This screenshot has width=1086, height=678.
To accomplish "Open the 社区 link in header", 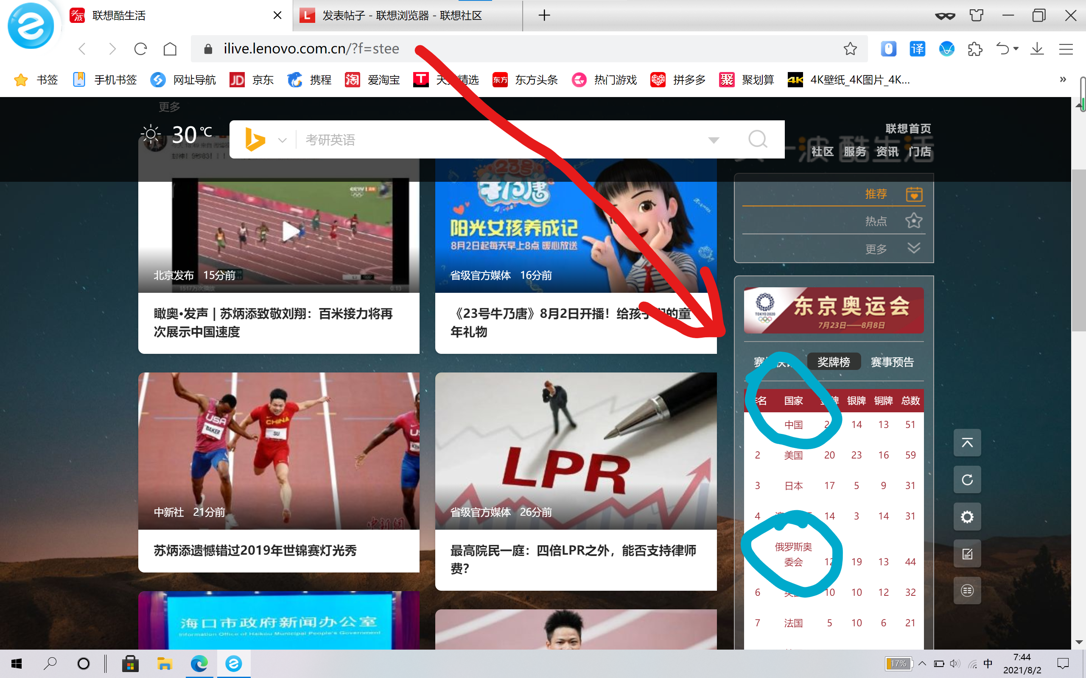I will coord(822,152).
